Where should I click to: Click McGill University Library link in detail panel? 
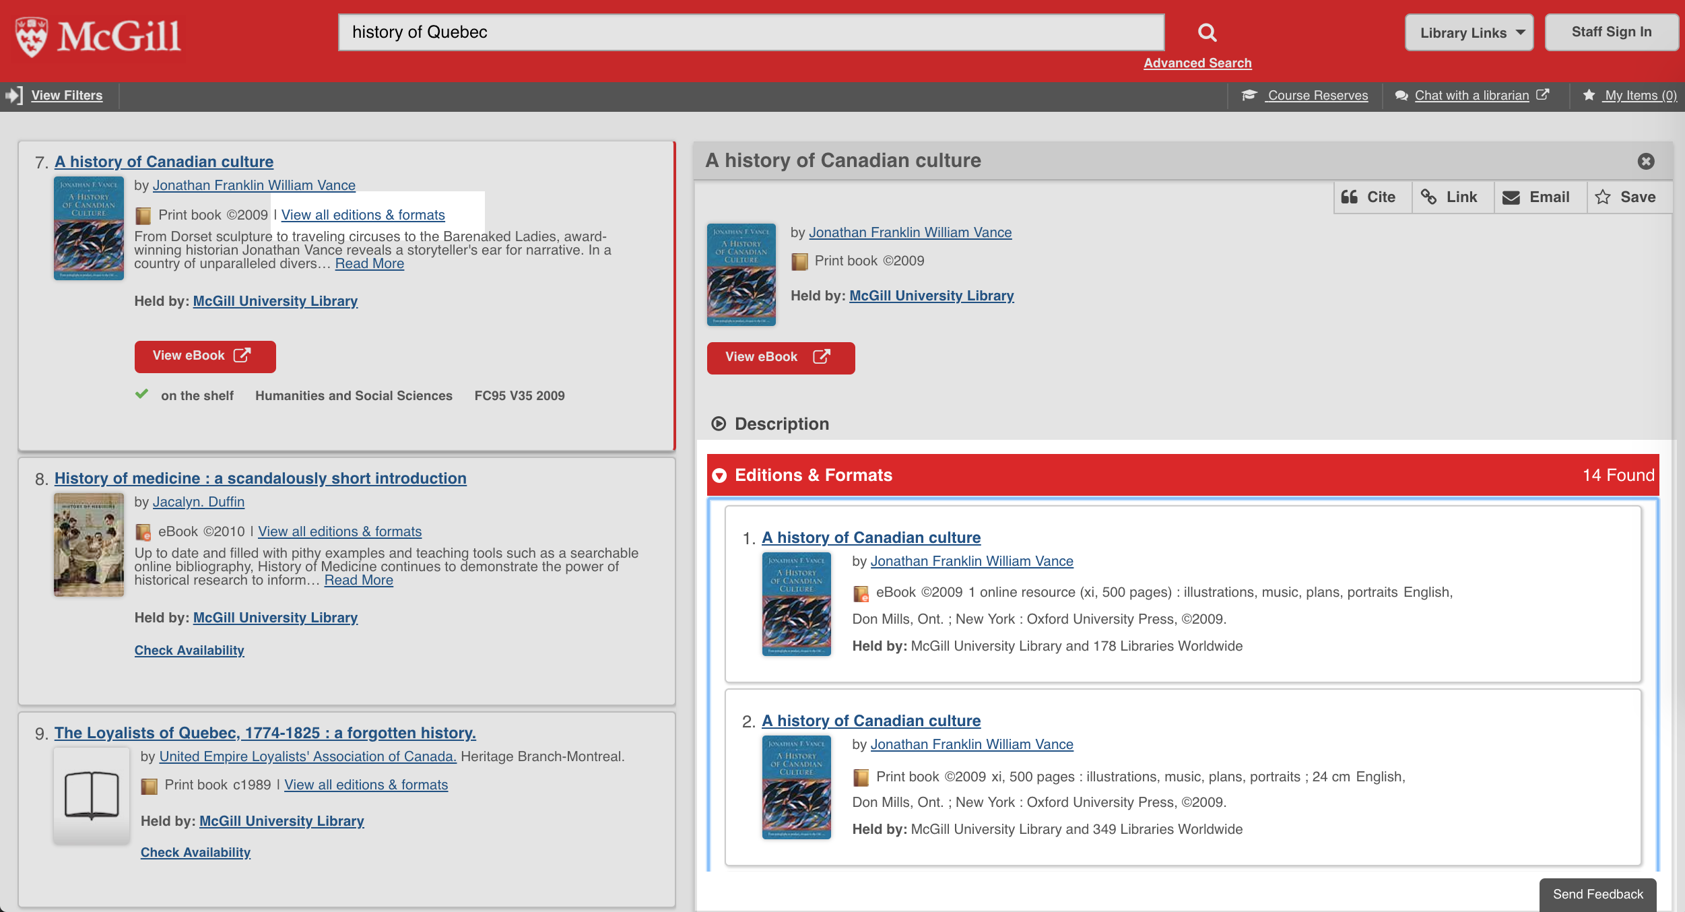[x=931, y=296]
